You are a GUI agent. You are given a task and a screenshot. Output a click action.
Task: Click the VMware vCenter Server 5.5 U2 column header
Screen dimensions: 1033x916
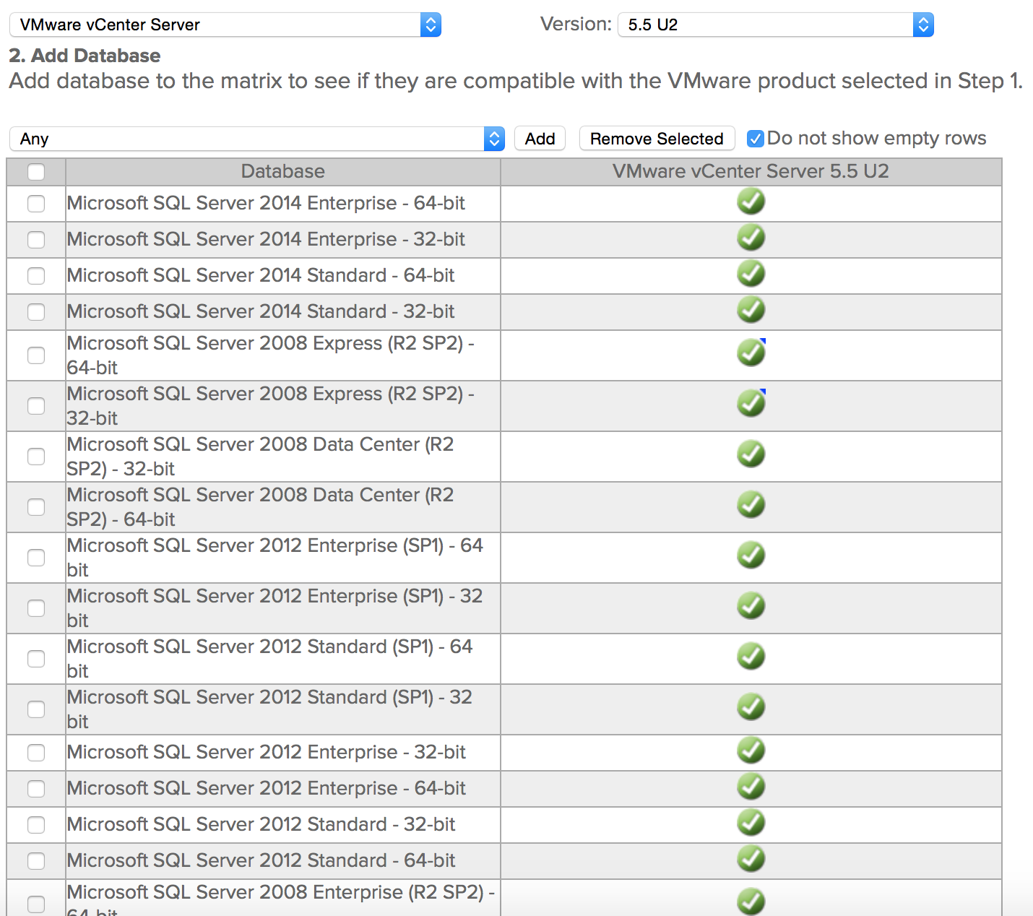(751, 171)
